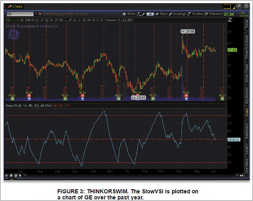Open the Trade sidebar tab
Screen dimensions: 253x201
tap(247, 24)
